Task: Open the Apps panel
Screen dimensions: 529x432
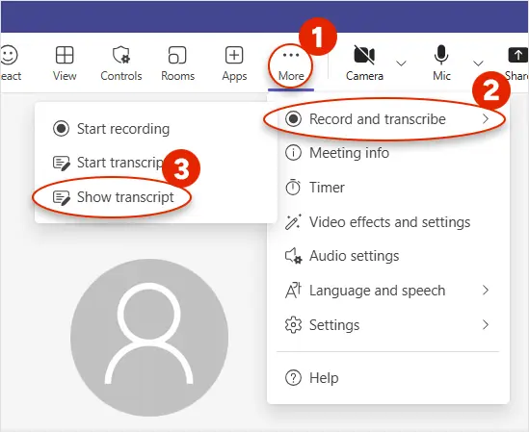Action: [x=234, y=64]
